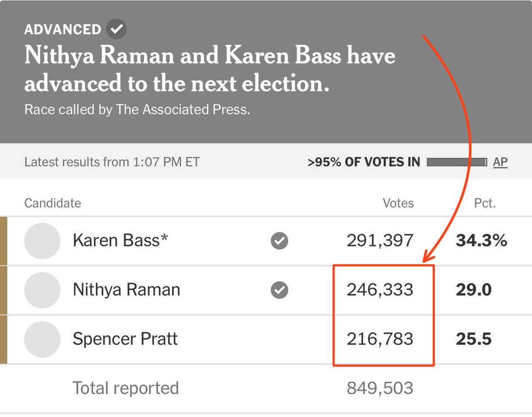Screen dimensions: 532x417
Task: Click the votes-in progress bar
Action: 457,162
